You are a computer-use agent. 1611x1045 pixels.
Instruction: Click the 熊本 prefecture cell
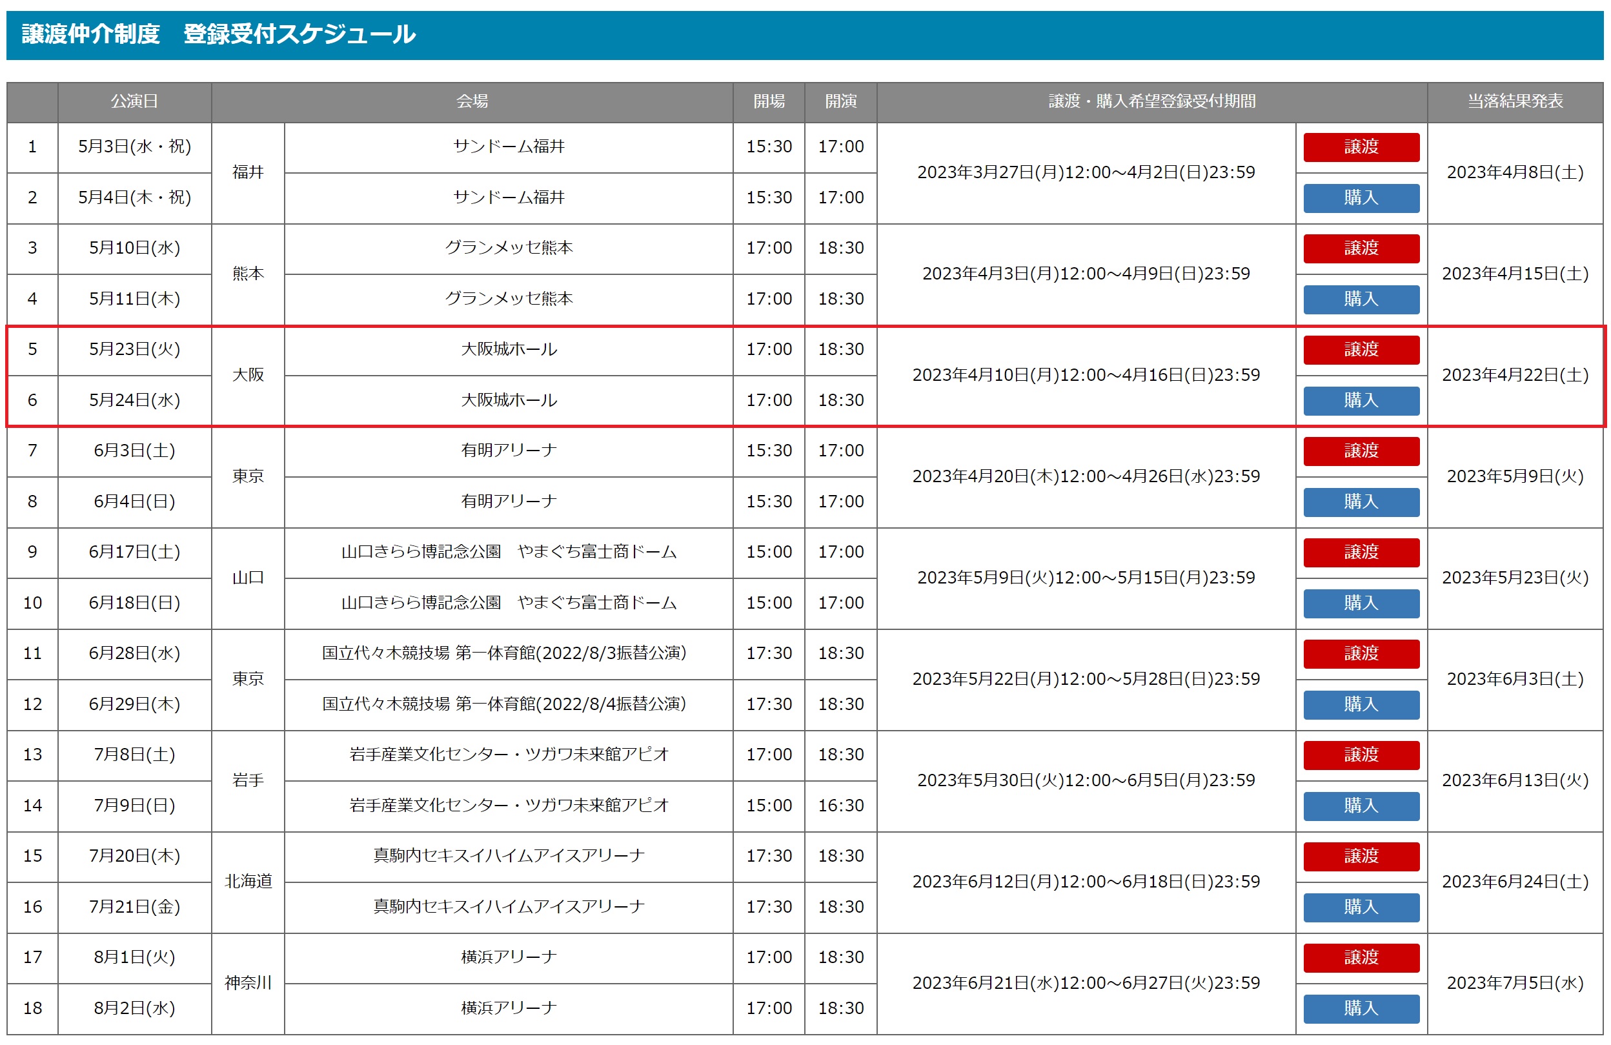[x=248, y=274]
